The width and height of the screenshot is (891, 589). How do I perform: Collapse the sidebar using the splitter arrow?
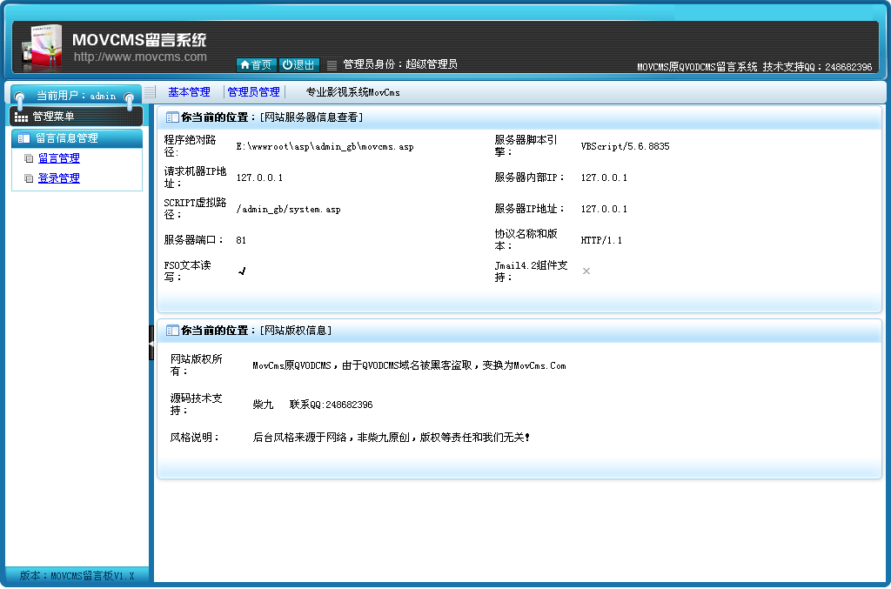point(151,345)
